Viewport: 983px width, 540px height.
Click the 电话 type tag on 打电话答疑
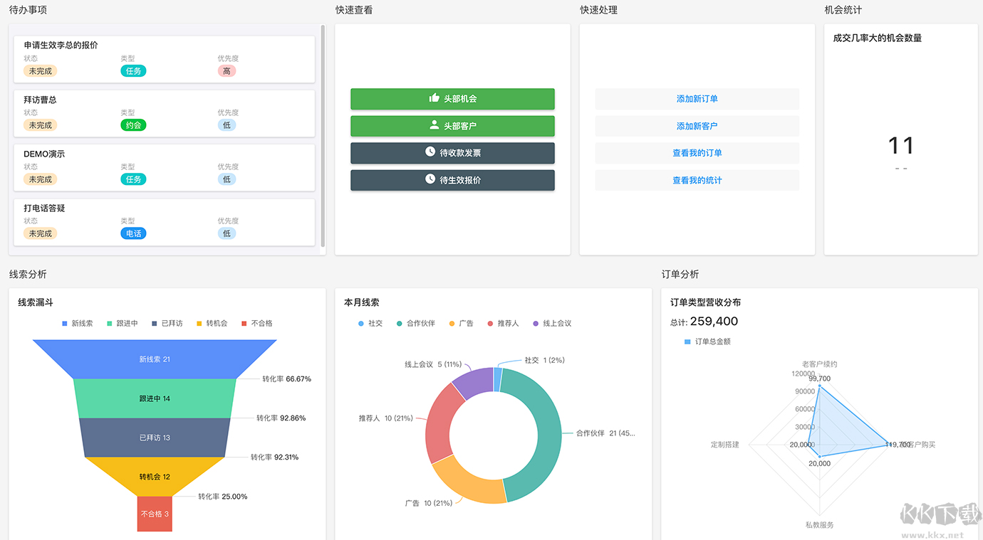pyautogui.click(x=133, y=233)
